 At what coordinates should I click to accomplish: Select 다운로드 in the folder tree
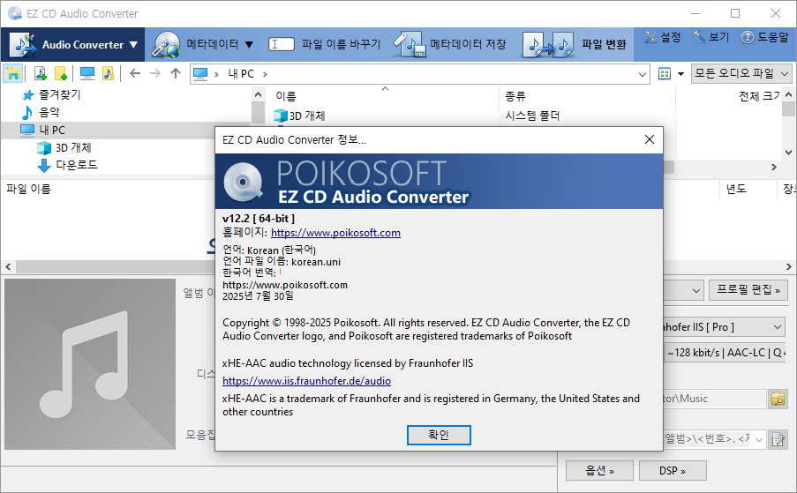tap(76, 165)
